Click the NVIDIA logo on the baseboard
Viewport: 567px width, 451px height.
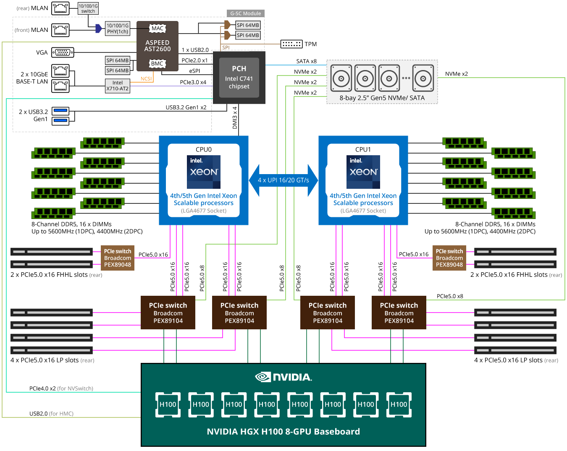[x=283, y=377]
